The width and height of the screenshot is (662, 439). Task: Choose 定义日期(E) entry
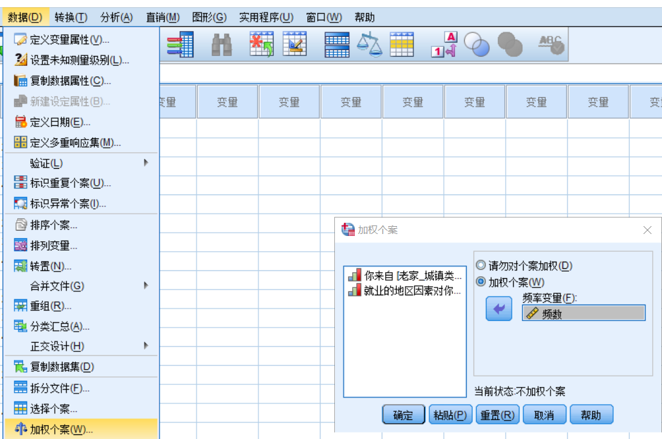click(81, 122)
